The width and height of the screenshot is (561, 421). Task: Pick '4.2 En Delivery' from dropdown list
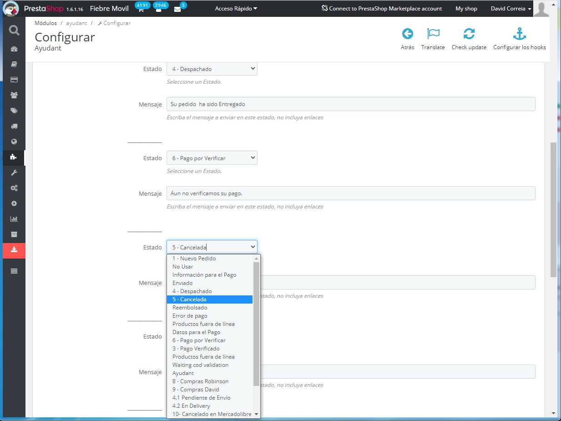click(x=191, y=406)
